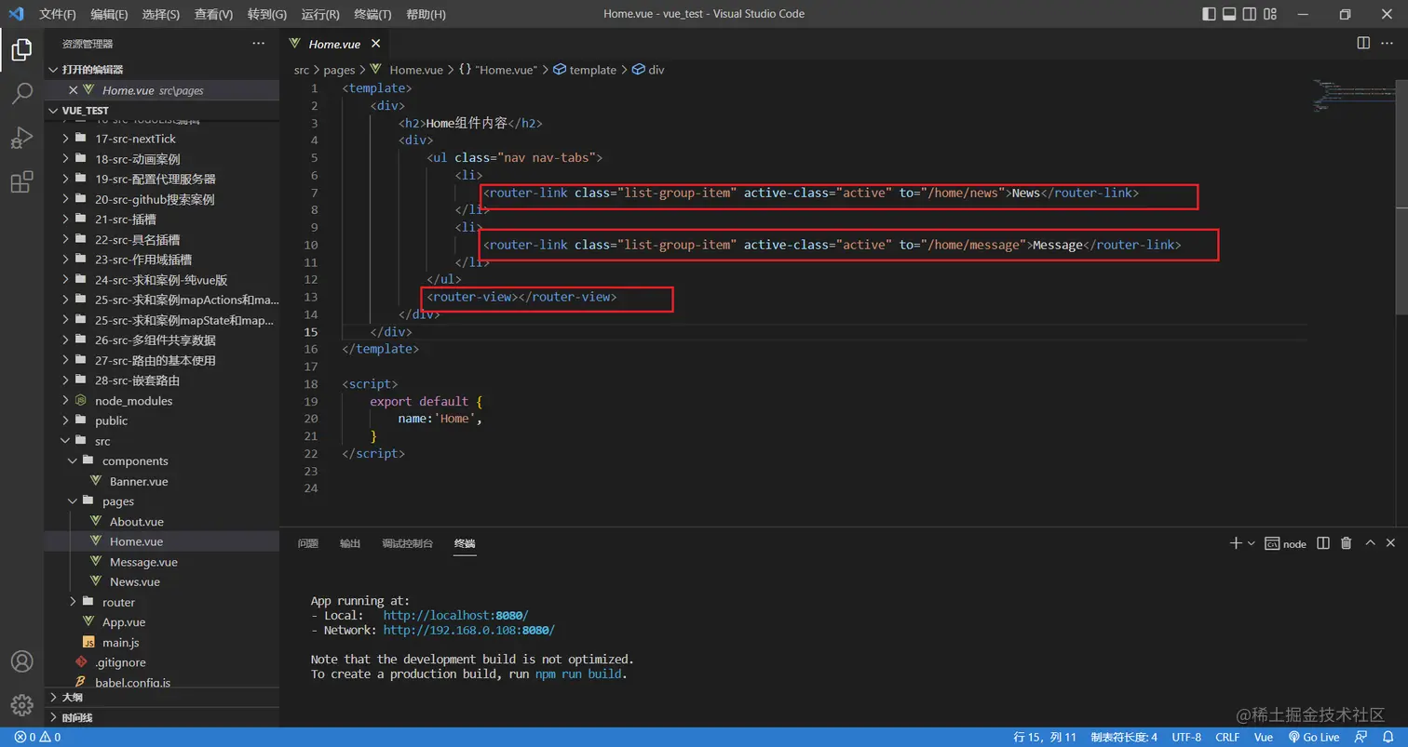Open the Search view icon
Screen dimensions: 1408x747
21,93
